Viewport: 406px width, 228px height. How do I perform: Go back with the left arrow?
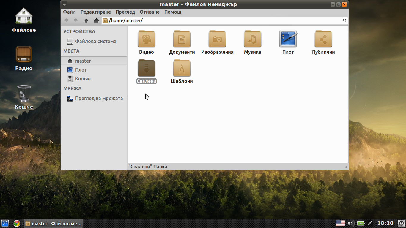click(66, 20)
